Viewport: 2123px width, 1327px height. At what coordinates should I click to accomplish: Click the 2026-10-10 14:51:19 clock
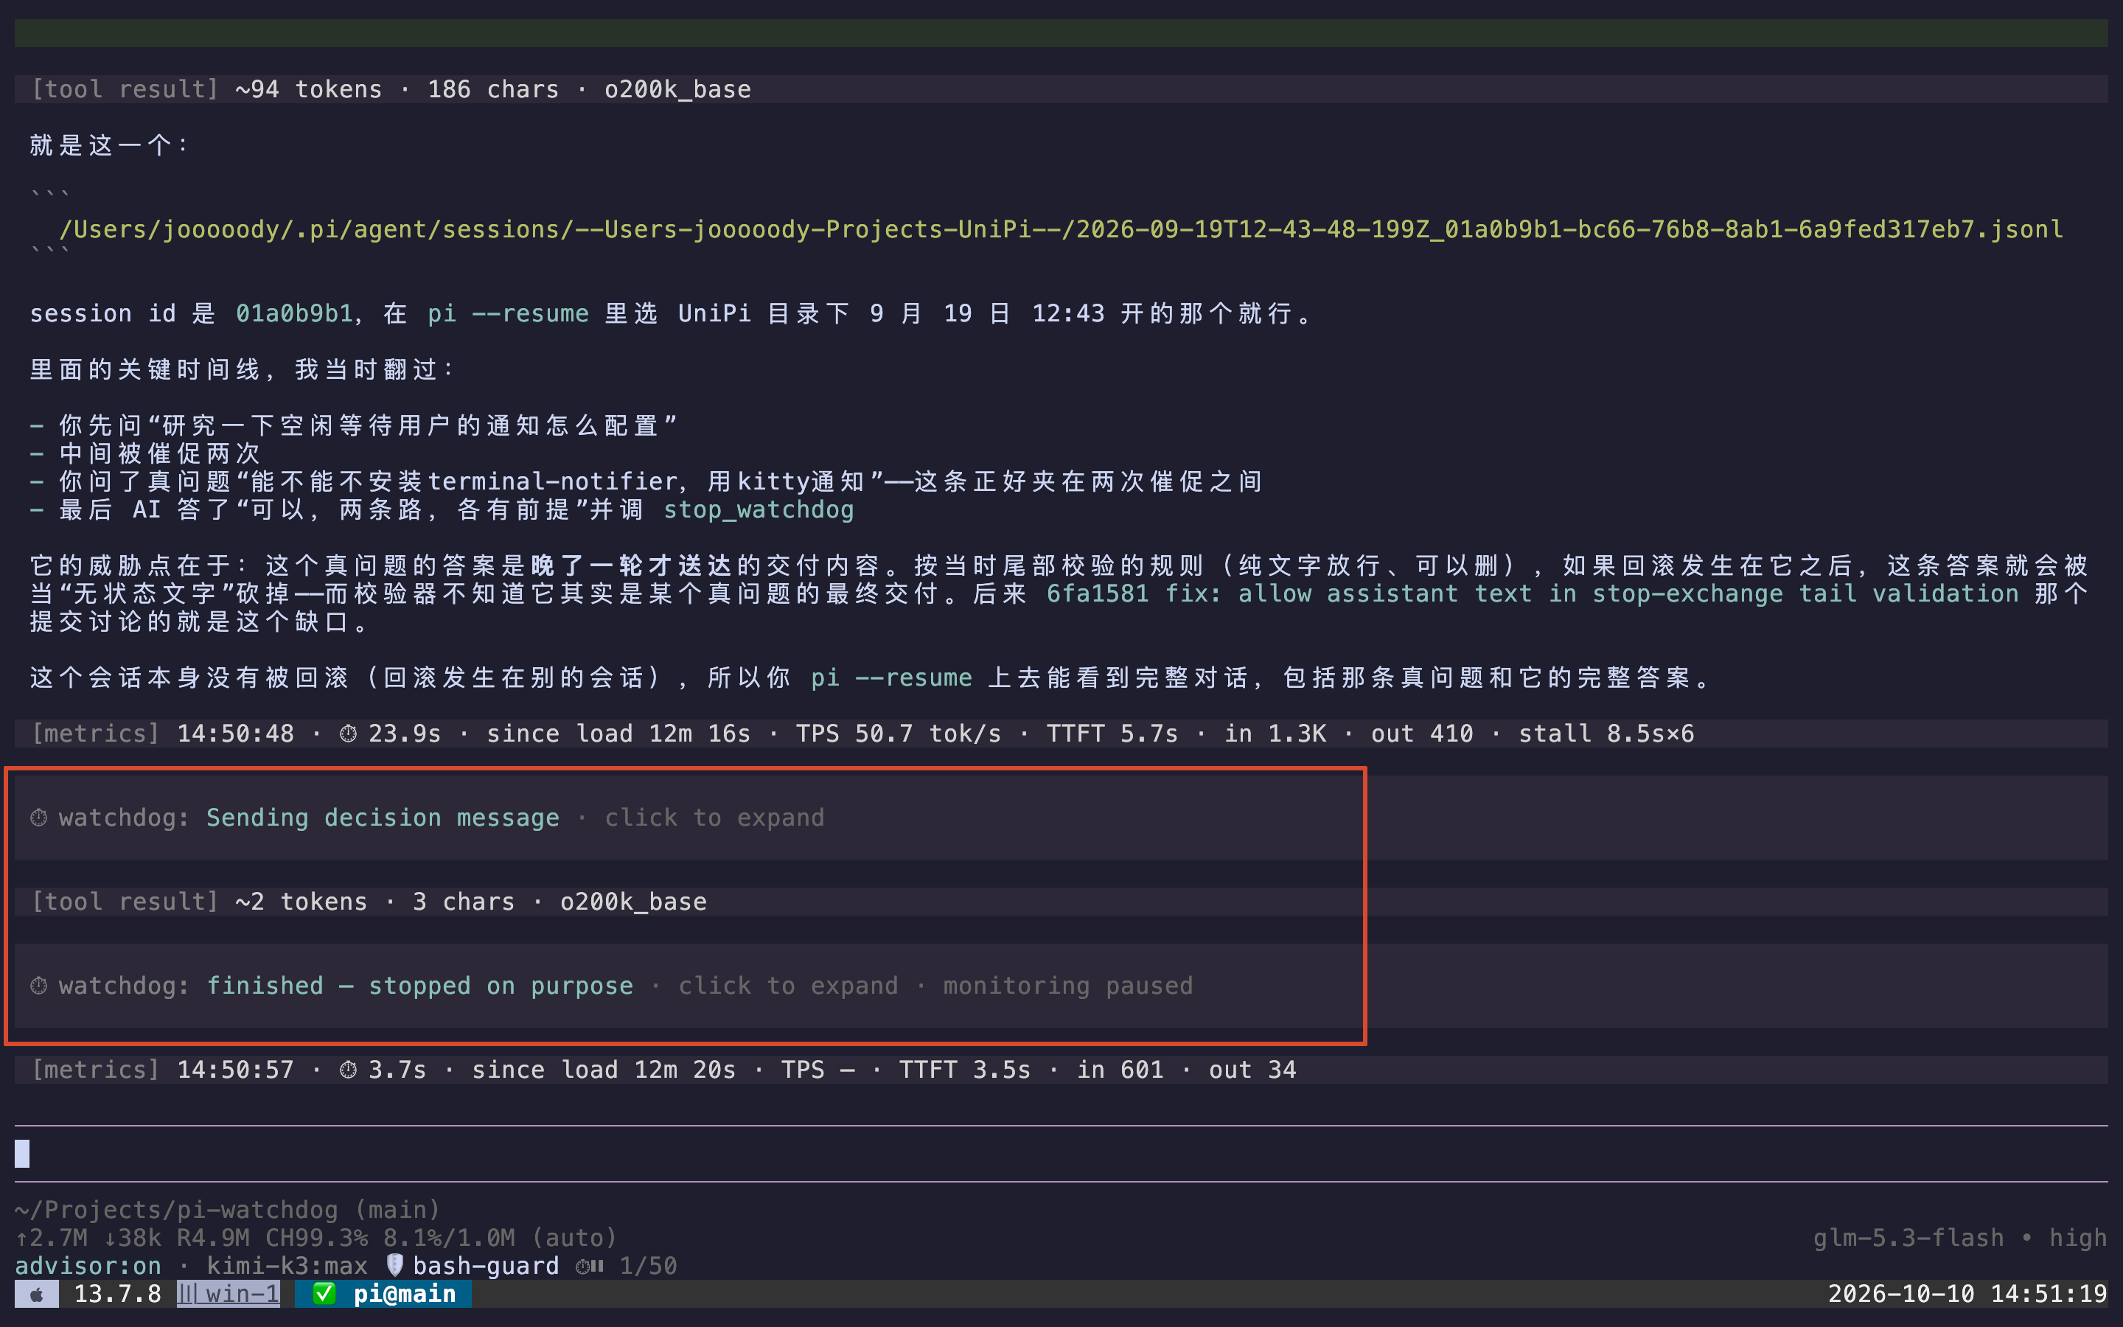1967,1294
